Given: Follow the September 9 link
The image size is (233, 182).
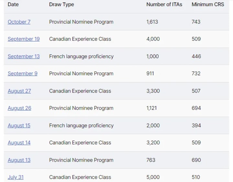Looking at the screenshot, I should (22, 74).
